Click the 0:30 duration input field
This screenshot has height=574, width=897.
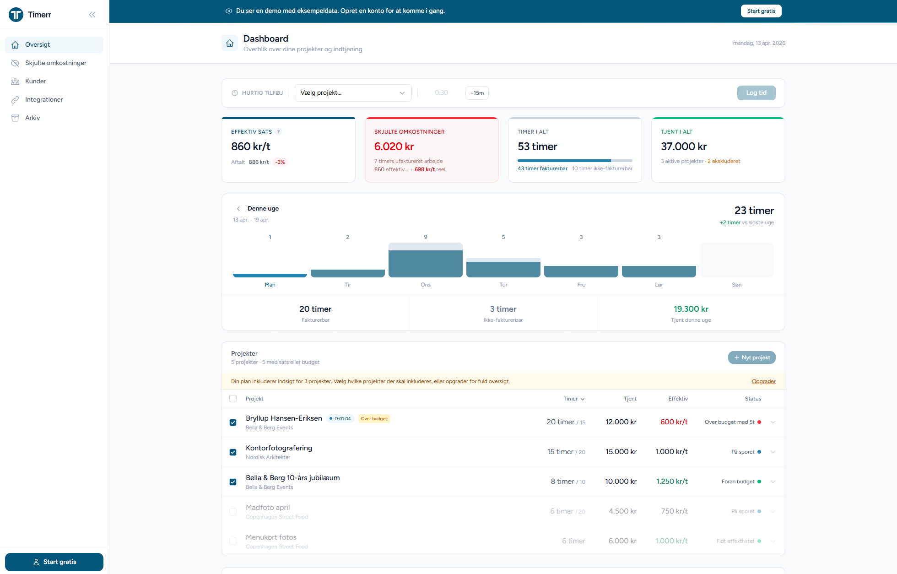point(441,93)
